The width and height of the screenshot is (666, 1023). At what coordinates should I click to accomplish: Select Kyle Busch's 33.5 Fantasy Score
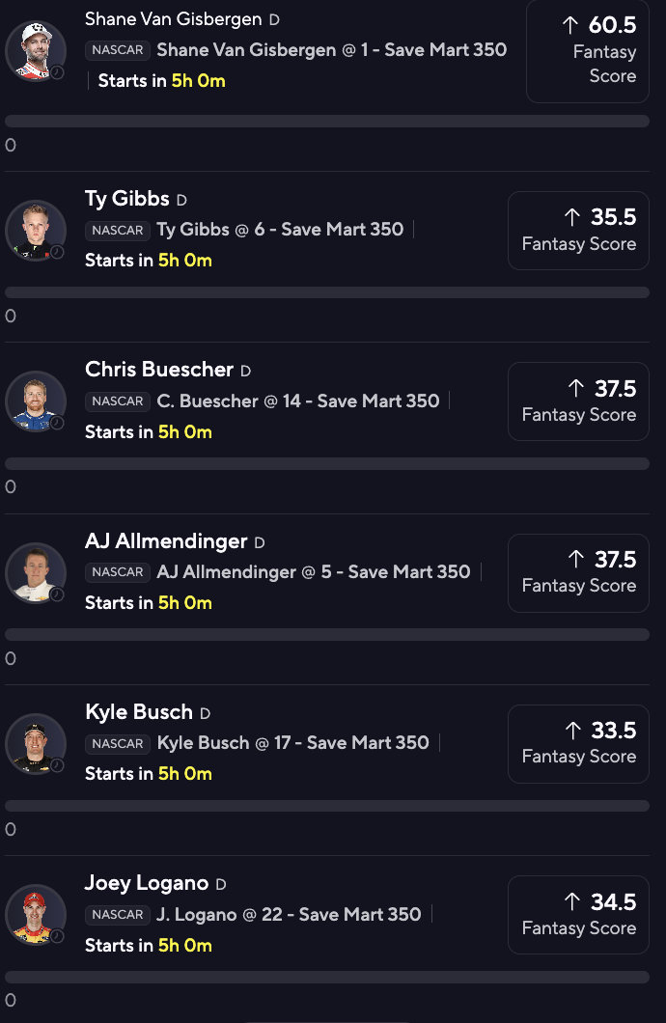tap(578, 743)
